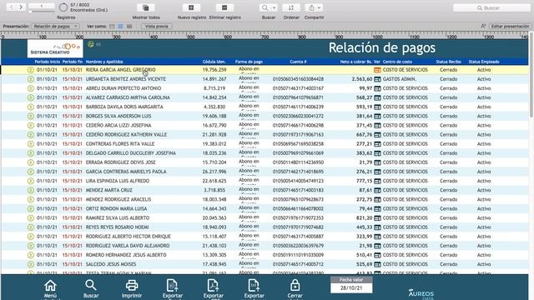
Task: Click the Sistema Creativo logo
Action: click(x=55, y=48)
